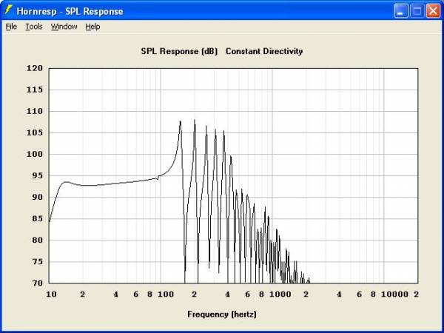Click the 'Hornresp - SPL Response' title bar text
444x333 pixels.
[x=70, y=11]
